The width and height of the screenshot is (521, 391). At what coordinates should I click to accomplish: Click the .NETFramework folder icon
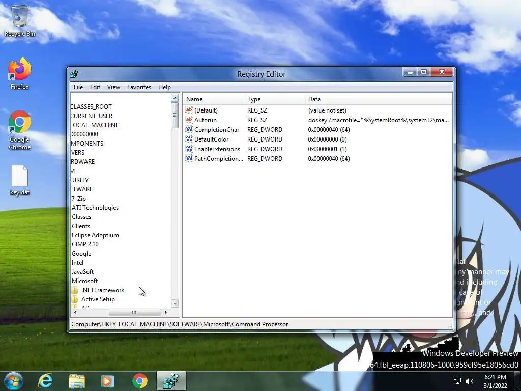coord(75,290)
